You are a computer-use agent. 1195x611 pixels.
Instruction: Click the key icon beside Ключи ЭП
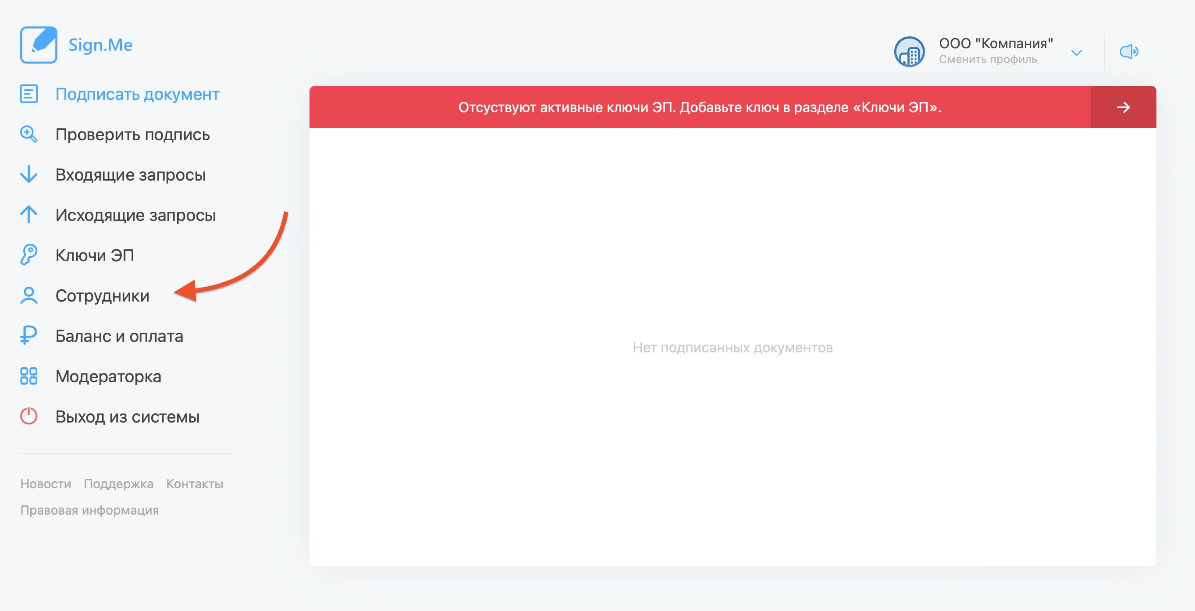(x=29, y=255)
